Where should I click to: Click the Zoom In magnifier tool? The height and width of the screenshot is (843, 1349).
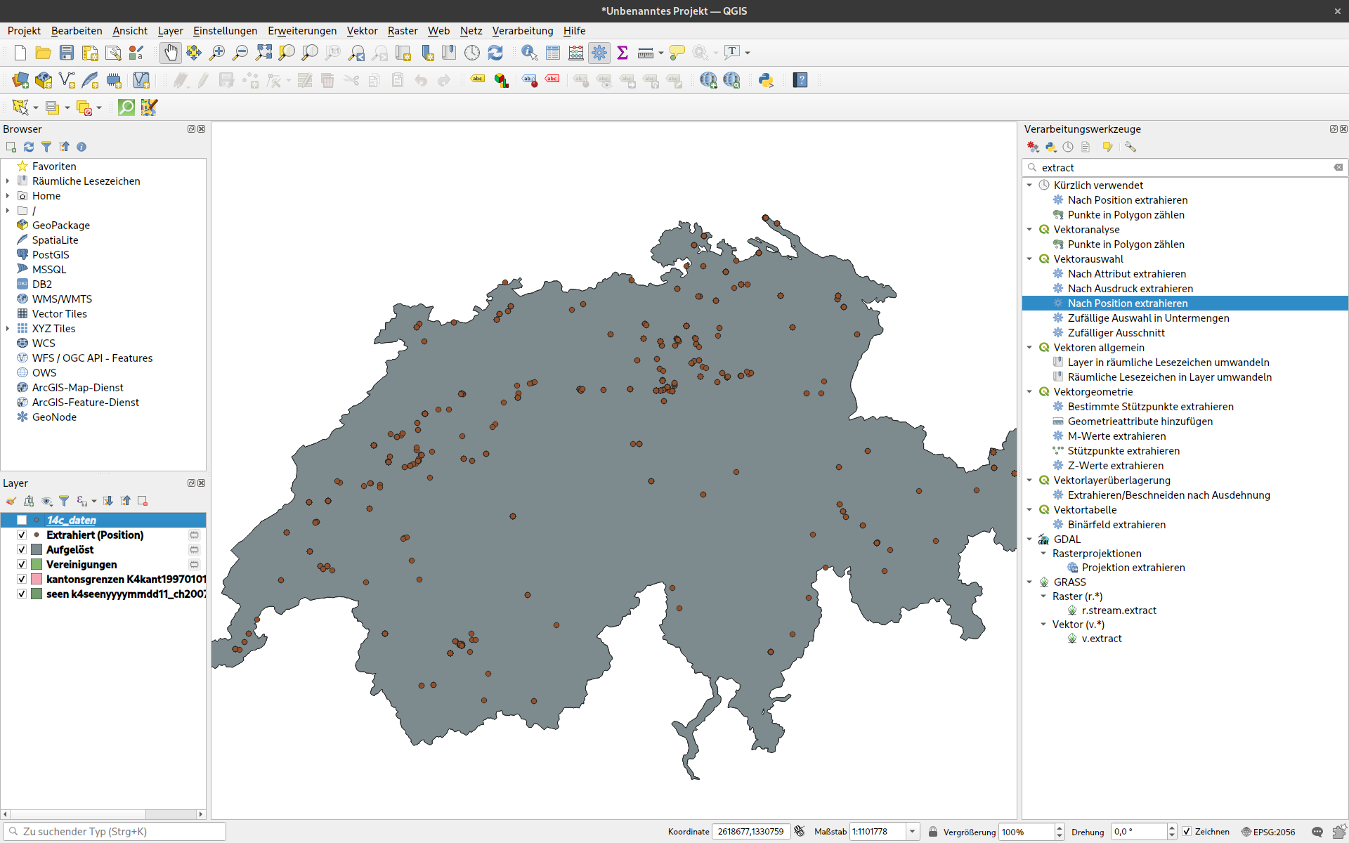coord(217,53)
